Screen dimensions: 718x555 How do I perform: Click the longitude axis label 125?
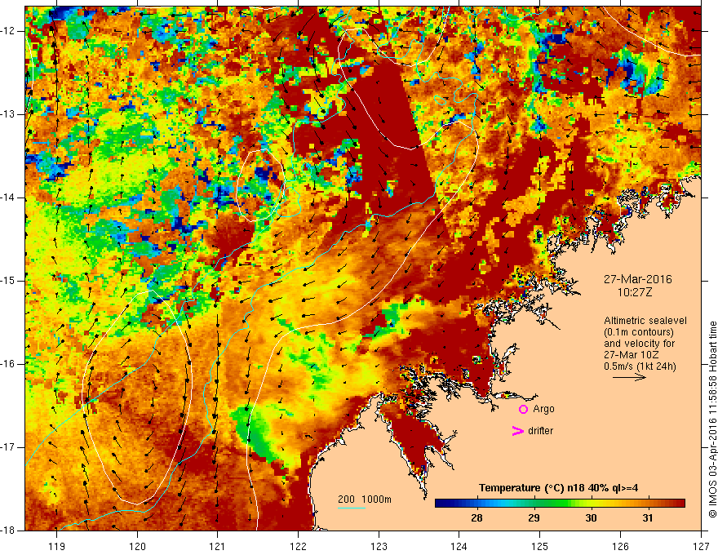(x=540, y=546)
